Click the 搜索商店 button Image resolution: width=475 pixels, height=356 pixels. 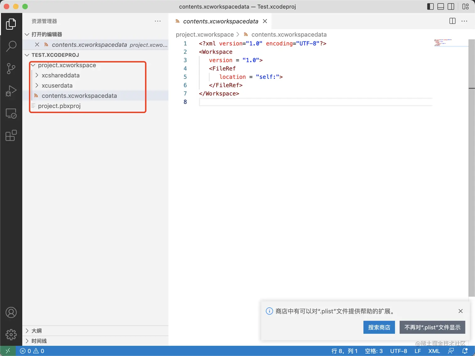[x=379, y=327]
